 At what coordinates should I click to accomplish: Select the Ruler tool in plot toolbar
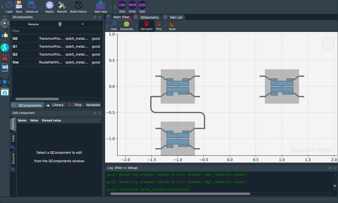(x=172, y=26)
